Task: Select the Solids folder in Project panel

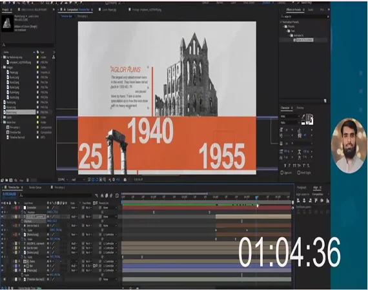Action: (9, 117)
